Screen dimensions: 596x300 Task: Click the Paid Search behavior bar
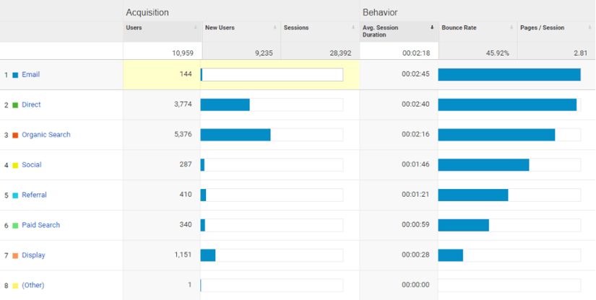click(x=463, y=225)
